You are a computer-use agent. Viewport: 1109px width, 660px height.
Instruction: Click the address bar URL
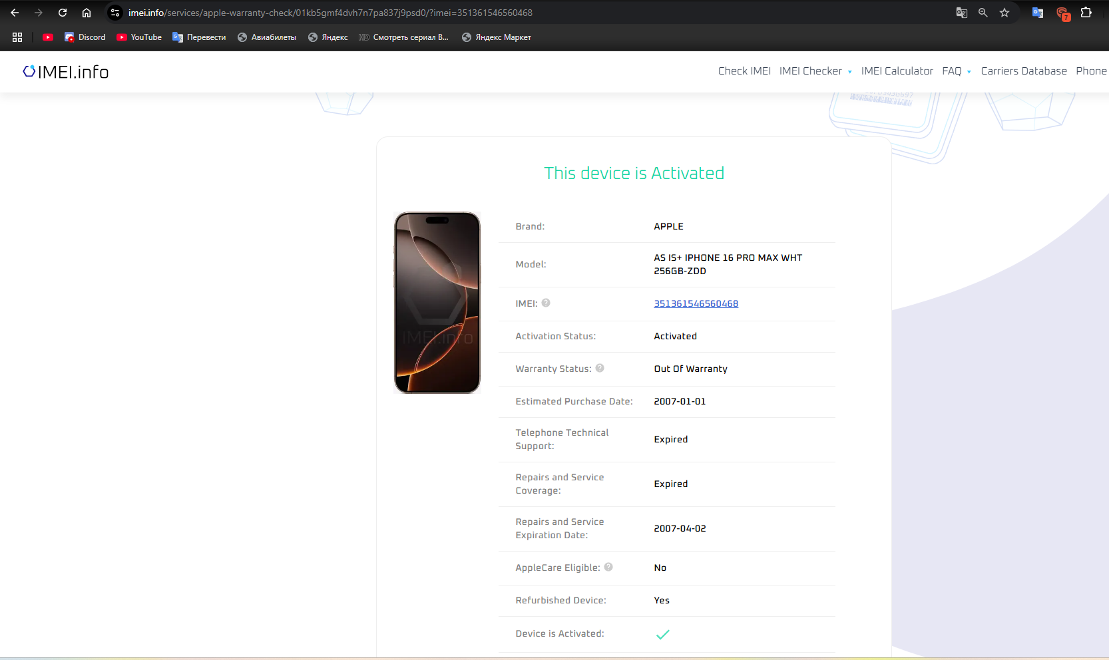pos(330,13)
